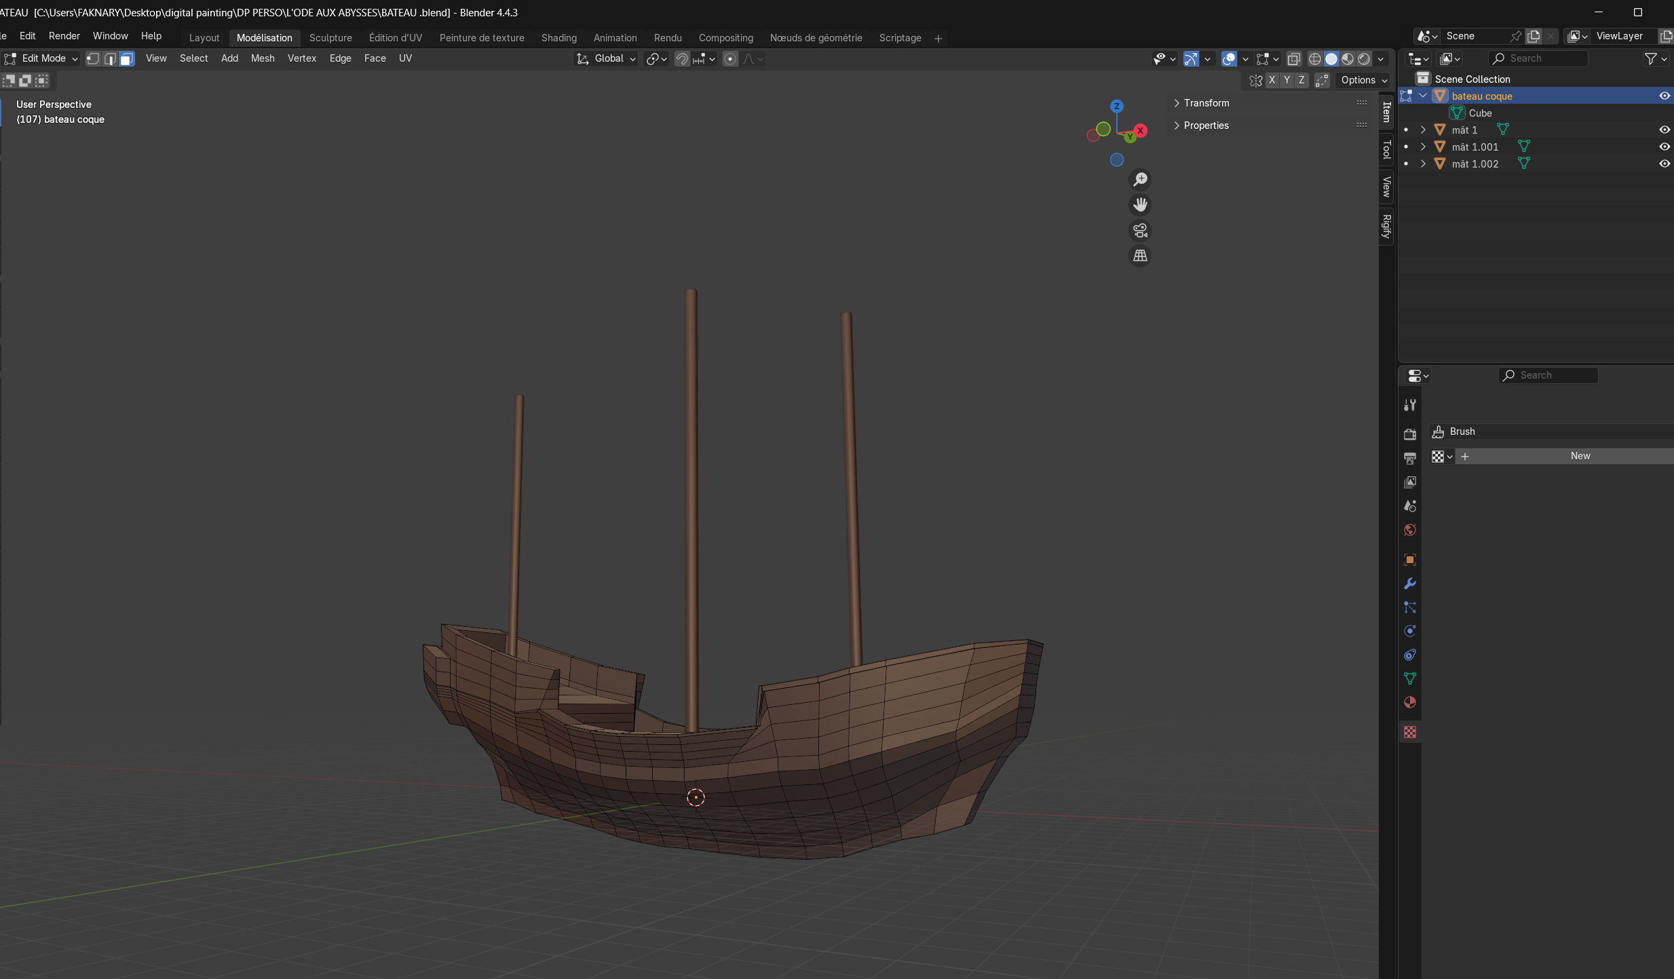The width and height of the screenshot is (1674, 979).
Task: Switch viewport to wireframe shading
Action: pyautogui.click(x=1314, y=59)
